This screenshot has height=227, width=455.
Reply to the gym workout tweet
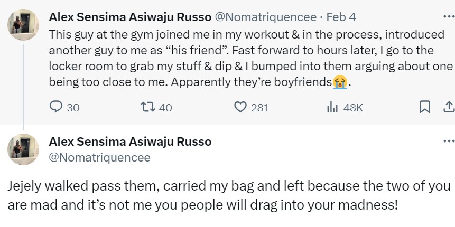[57, 107]
